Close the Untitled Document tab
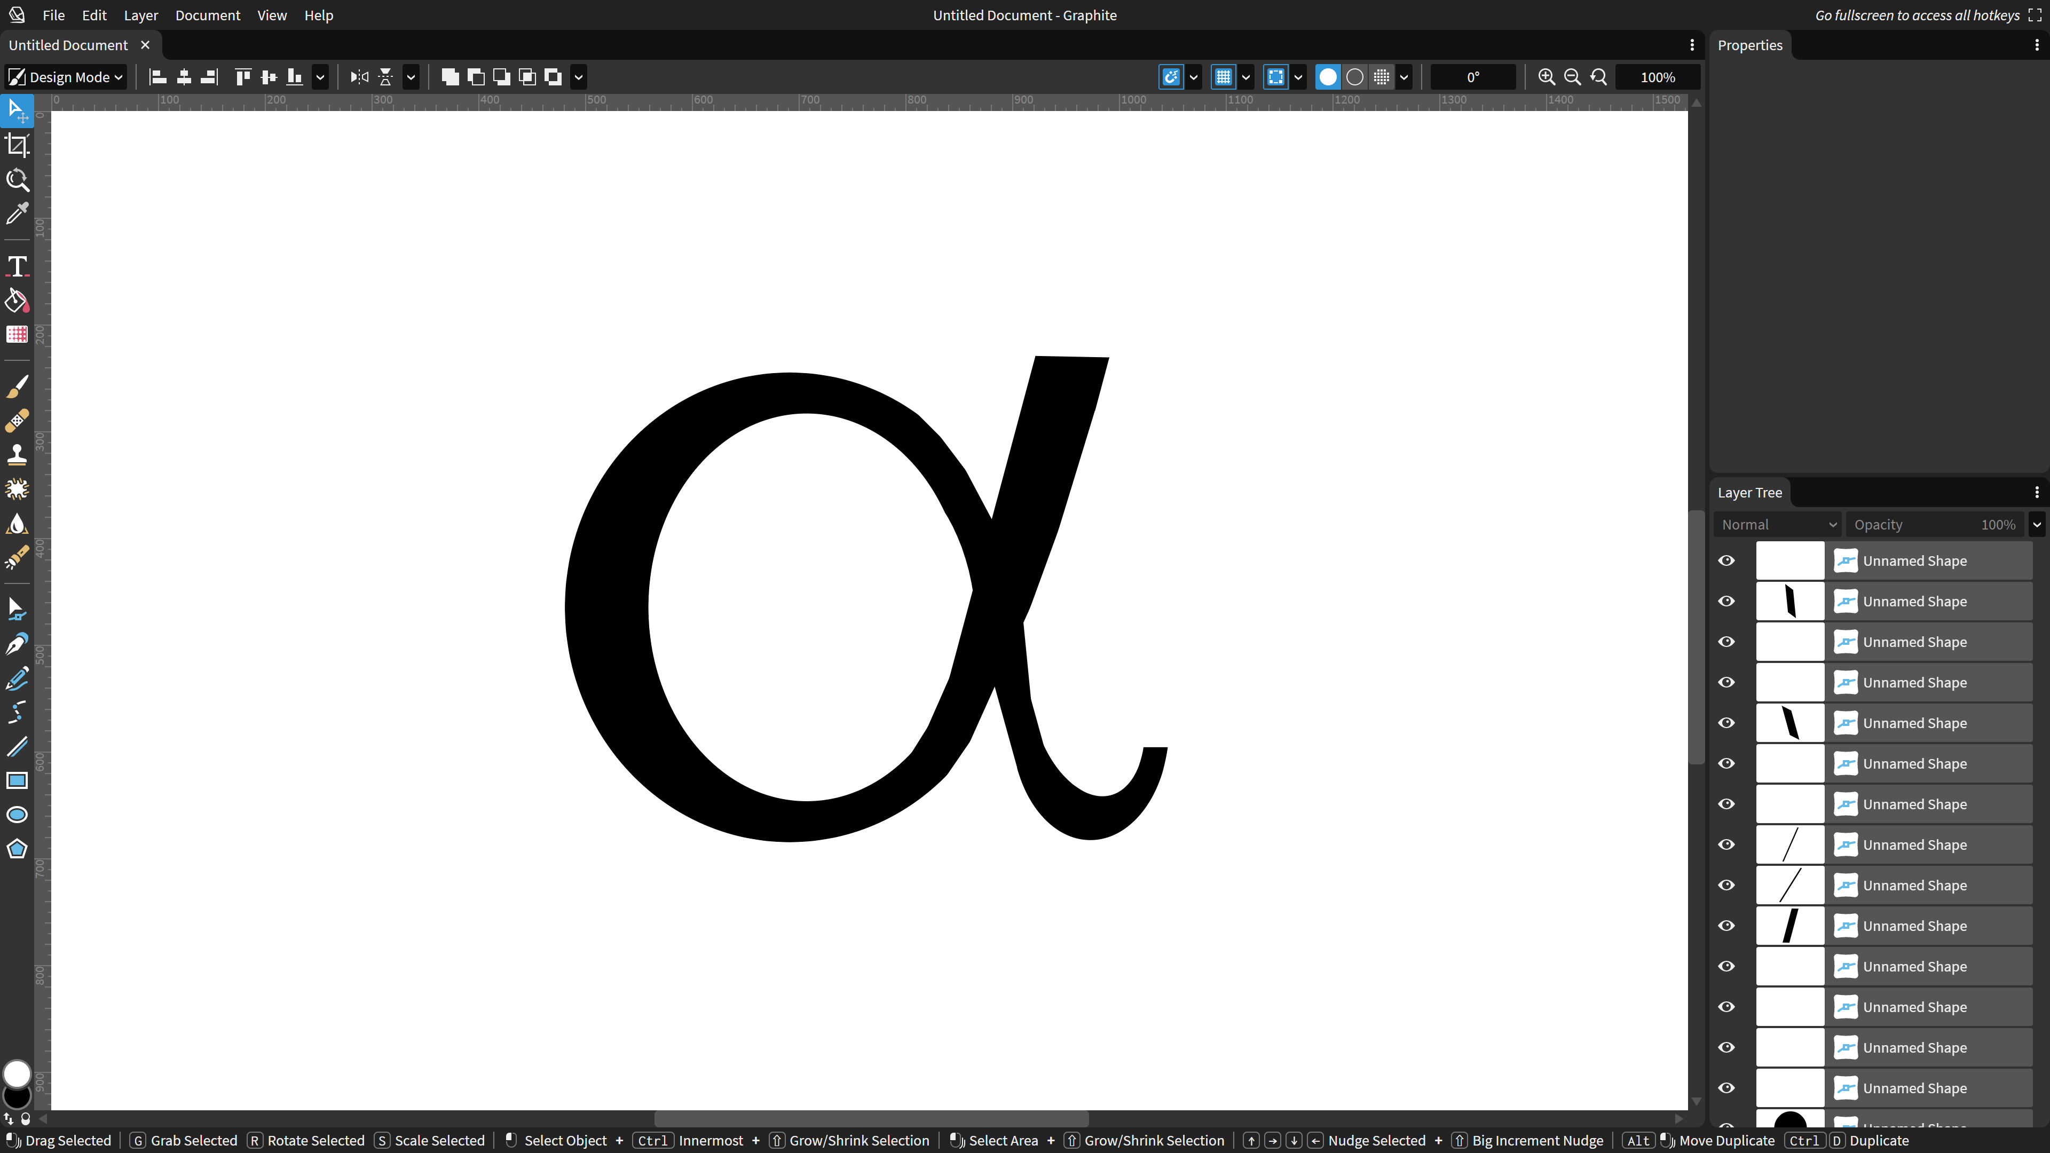Screen dimensions: 2050x1153 [x=145, y=45]
